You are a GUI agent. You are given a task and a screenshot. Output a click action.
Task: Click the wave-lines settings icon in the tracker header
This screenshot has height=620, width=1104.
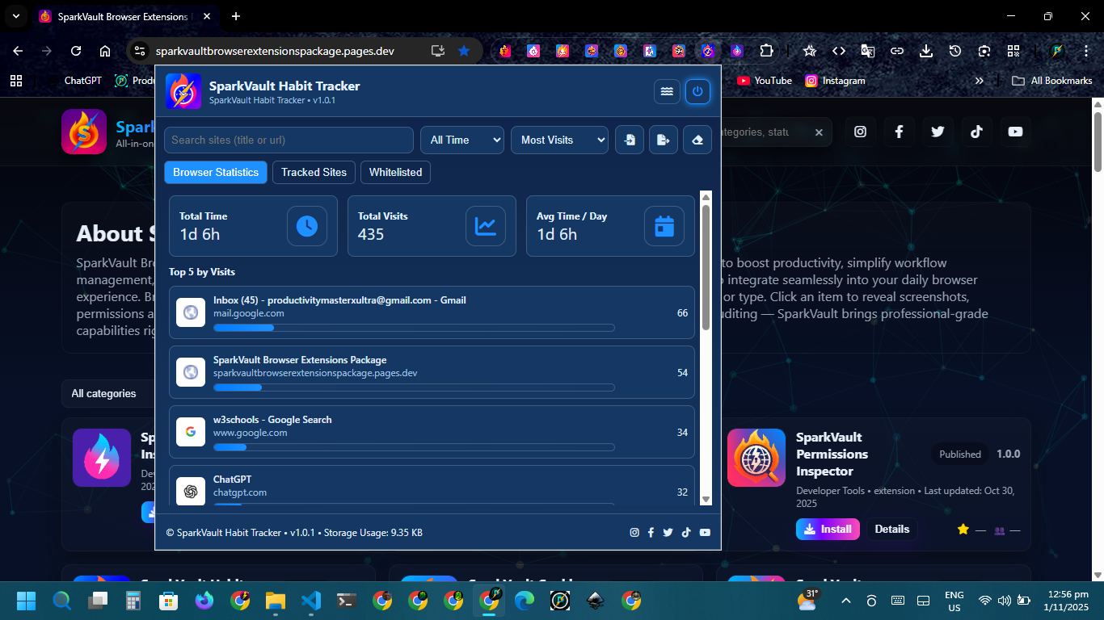[667, 91]
